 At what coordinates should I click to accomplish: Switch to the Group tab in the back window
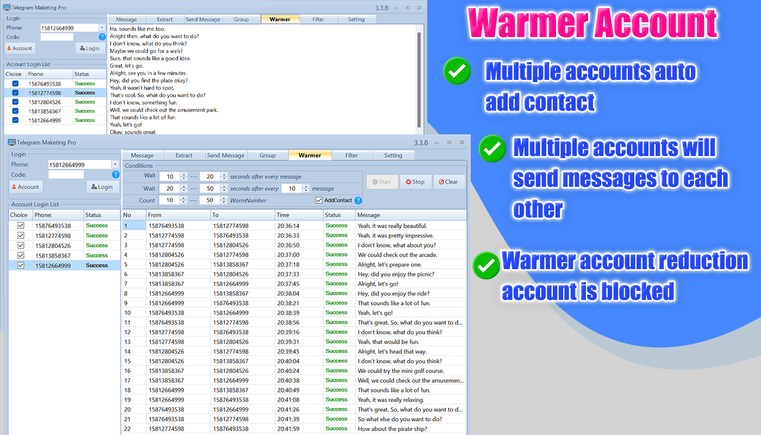click(241, 20)
